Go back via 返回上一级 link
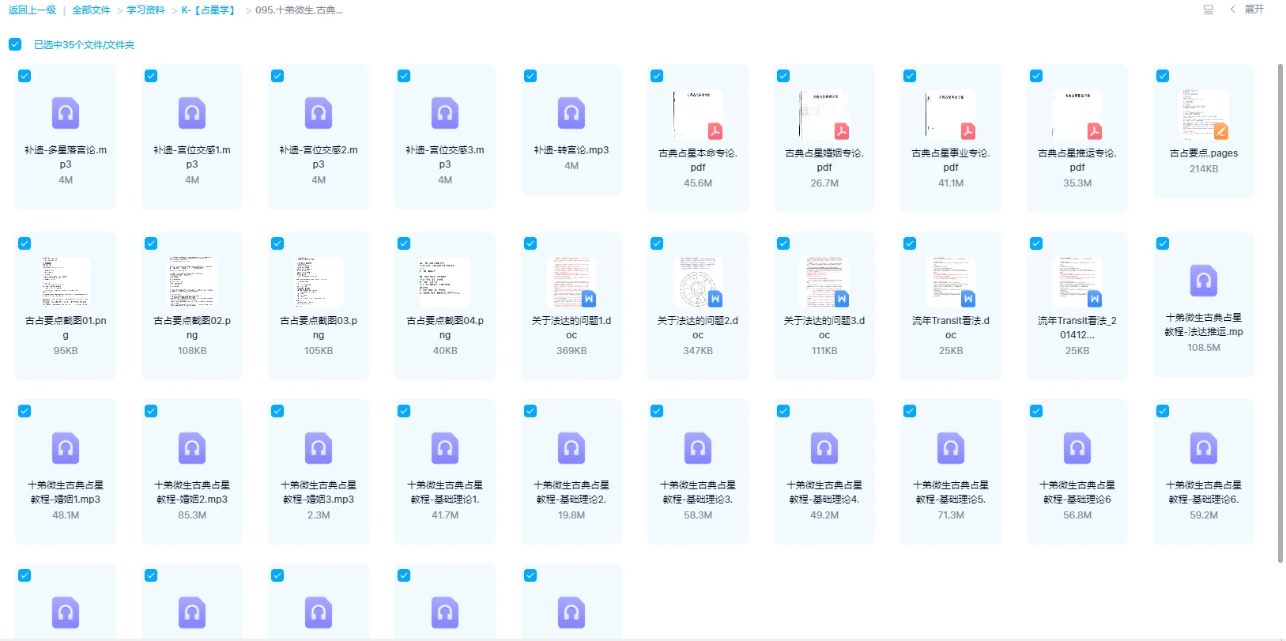This screenshot has width=1286, height=641. (32, 10)
